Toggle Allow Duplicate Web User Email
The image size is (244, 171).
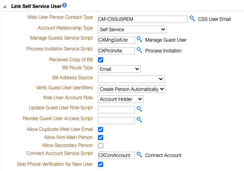[x=100, y=129]
